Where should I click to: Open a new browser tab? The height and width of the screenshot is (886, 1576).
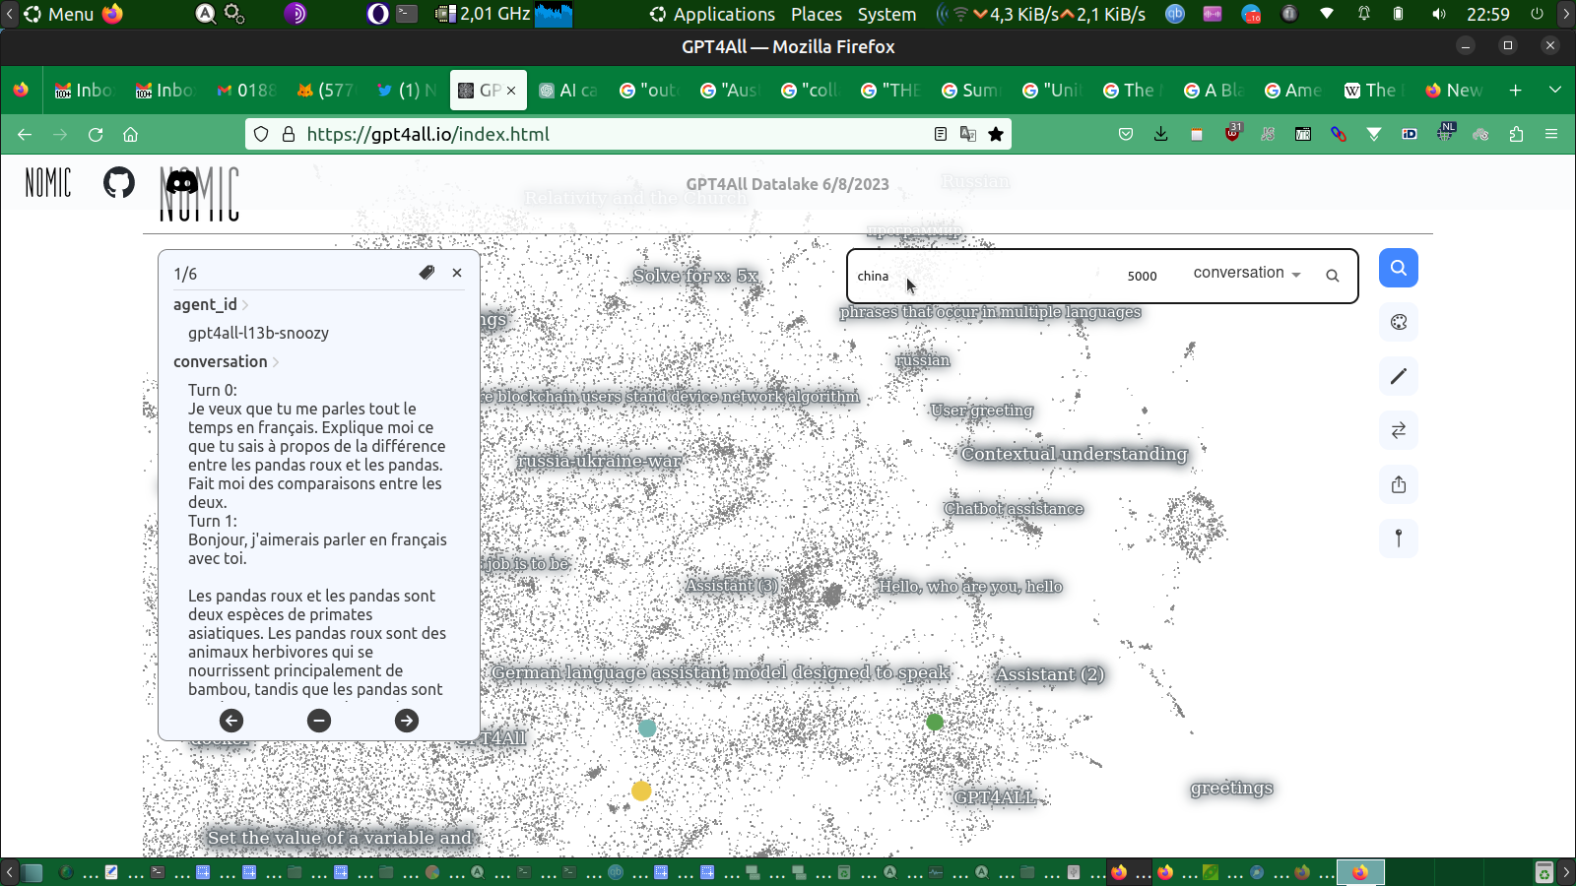click(x=1516, y=90)
